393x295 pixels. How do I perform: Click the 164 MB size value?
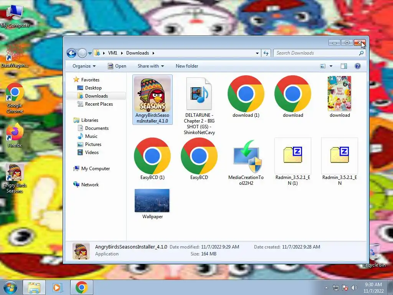(208, 254)
